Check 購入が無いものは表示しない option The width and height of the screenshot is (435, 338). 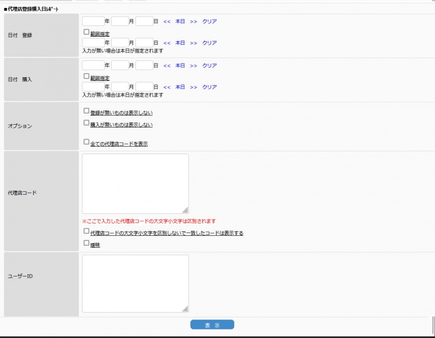coord(86,123)
